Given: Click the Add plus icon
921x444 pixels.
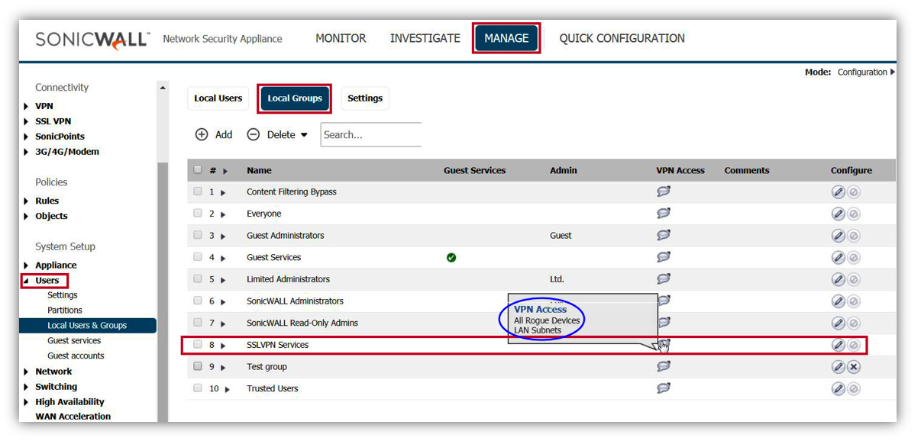Looking at the screenshot, I should (202, 134).
